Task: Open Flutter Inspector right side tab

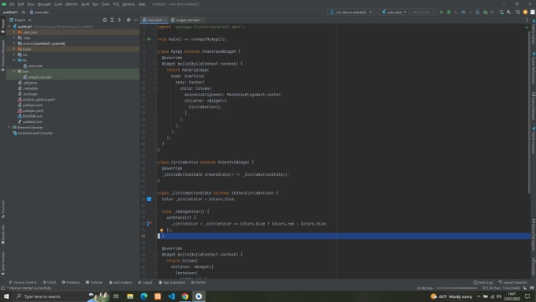Action: (x=534, y=140)
